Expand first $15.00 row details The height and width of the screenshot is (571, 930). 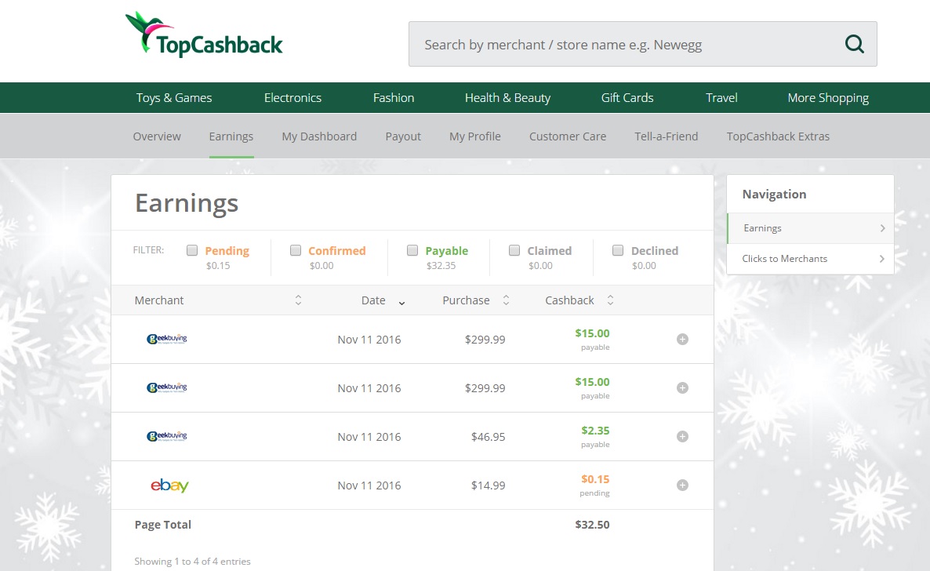(x=682, y=340)
